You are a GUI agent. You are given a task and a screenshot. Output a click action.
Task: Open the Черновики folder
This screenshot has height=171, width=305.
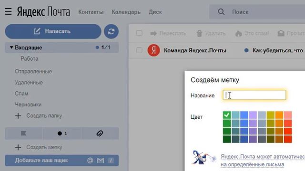click(28, 104)
